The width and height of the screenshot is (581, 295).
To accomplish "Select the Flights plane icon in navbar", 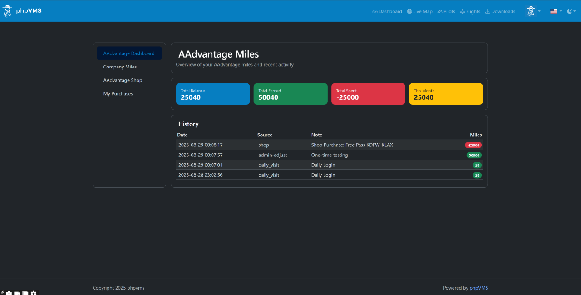I will pos(462,11).
